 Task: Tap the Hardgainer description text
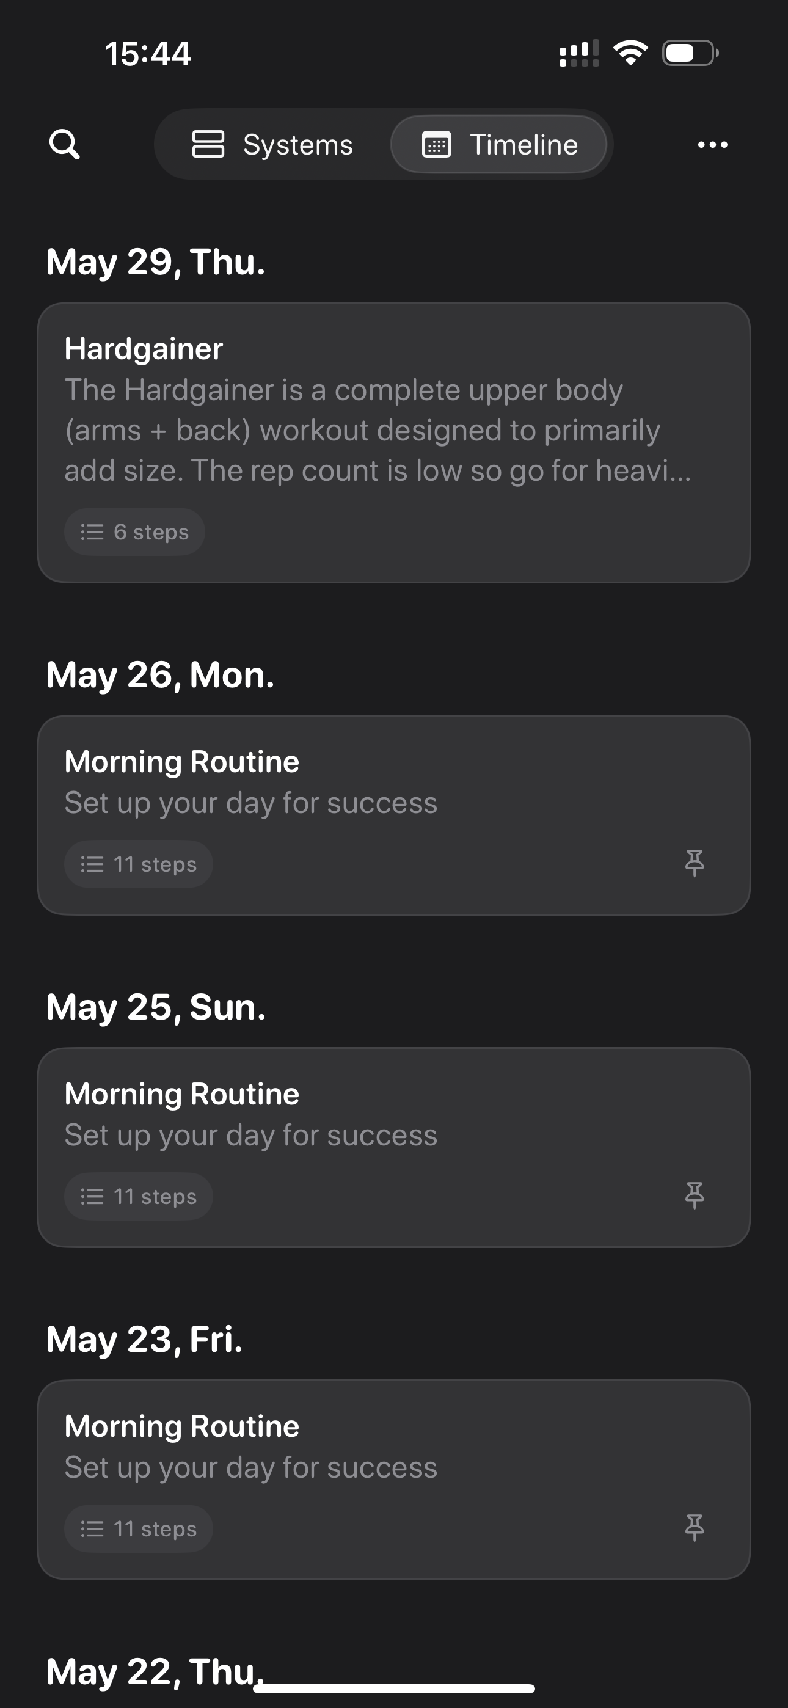pyautogui.click(x=378, y=430)
